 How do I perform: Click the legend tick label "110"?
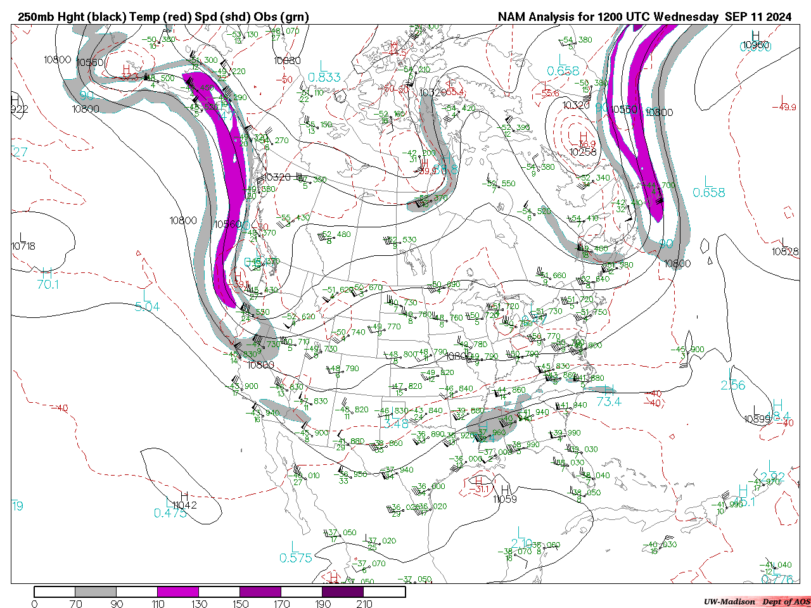(x=158, y=604)
